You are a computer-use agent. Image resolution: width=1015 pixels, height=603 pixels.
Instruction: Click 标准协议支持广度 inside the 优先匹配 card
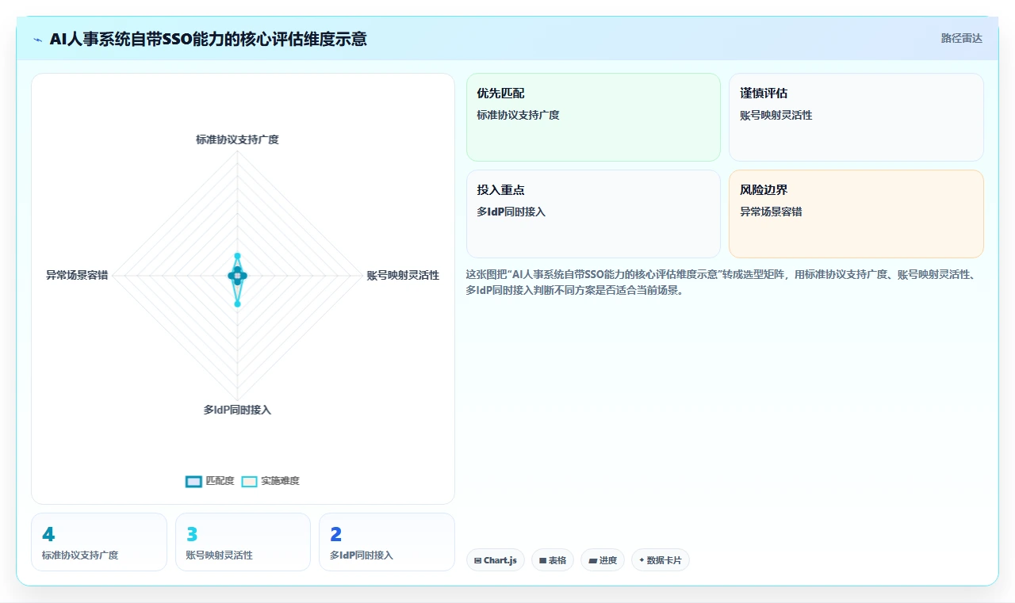point(518,115)
